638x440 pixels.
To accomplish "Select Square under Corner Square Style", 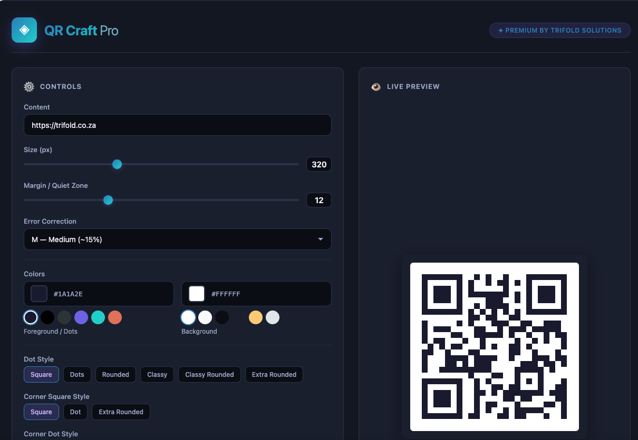I will tap(41, 412).
